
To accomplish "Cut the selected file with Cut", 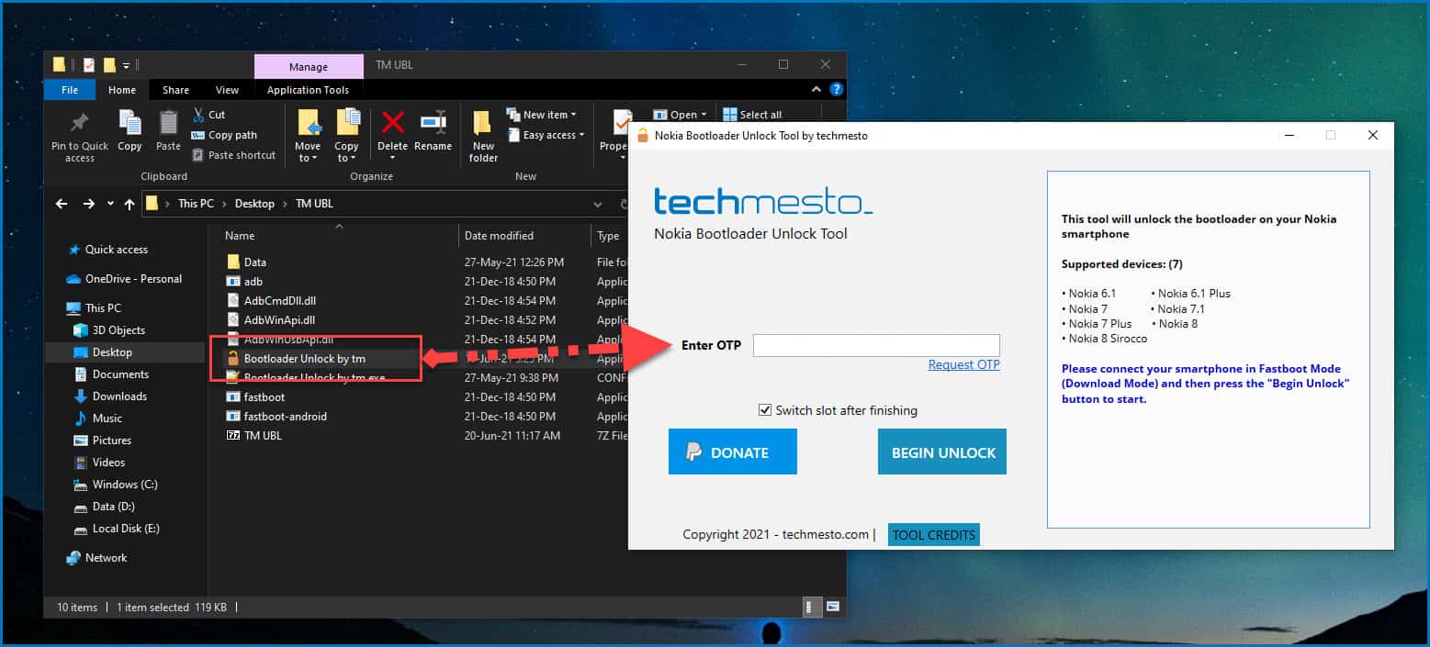I will point(209,115).
